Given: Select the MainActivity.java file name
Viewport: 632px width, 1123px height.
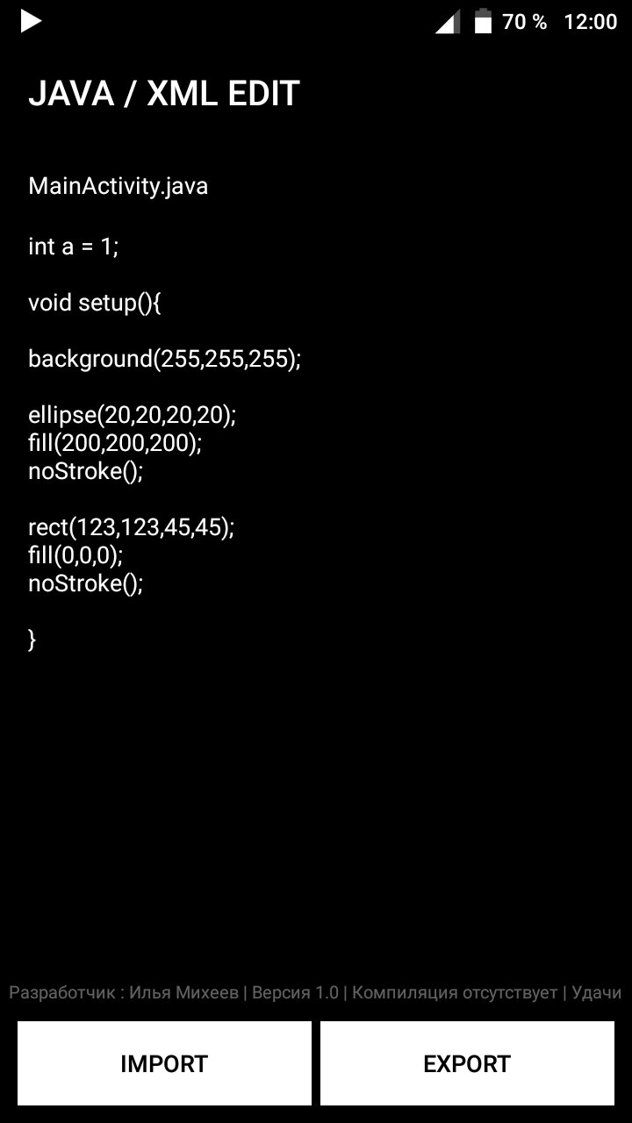Looking at the screenshot, I should coord(118,185).
